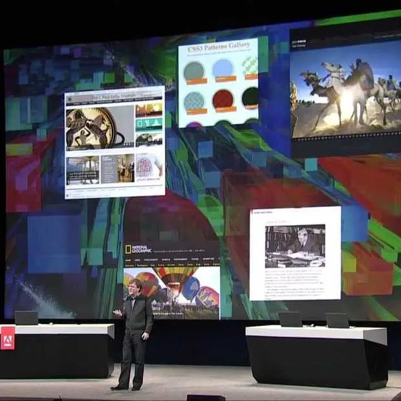401x401 pixels.
Task: Open the t-shirt pattern thumbnail on Getty page
Action: click(149, 167)
